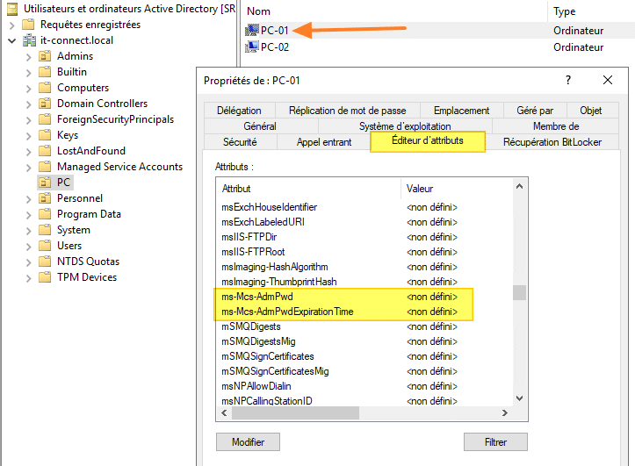This screenshot has width=635, height=466.
Task: Click the LostAndFound folder icon
Action: coord(45,150)
